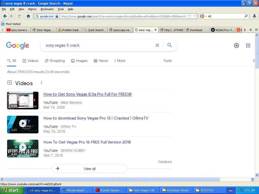Switch to the 'Sony Vegas ...' tab

click(x=44, y=30)
